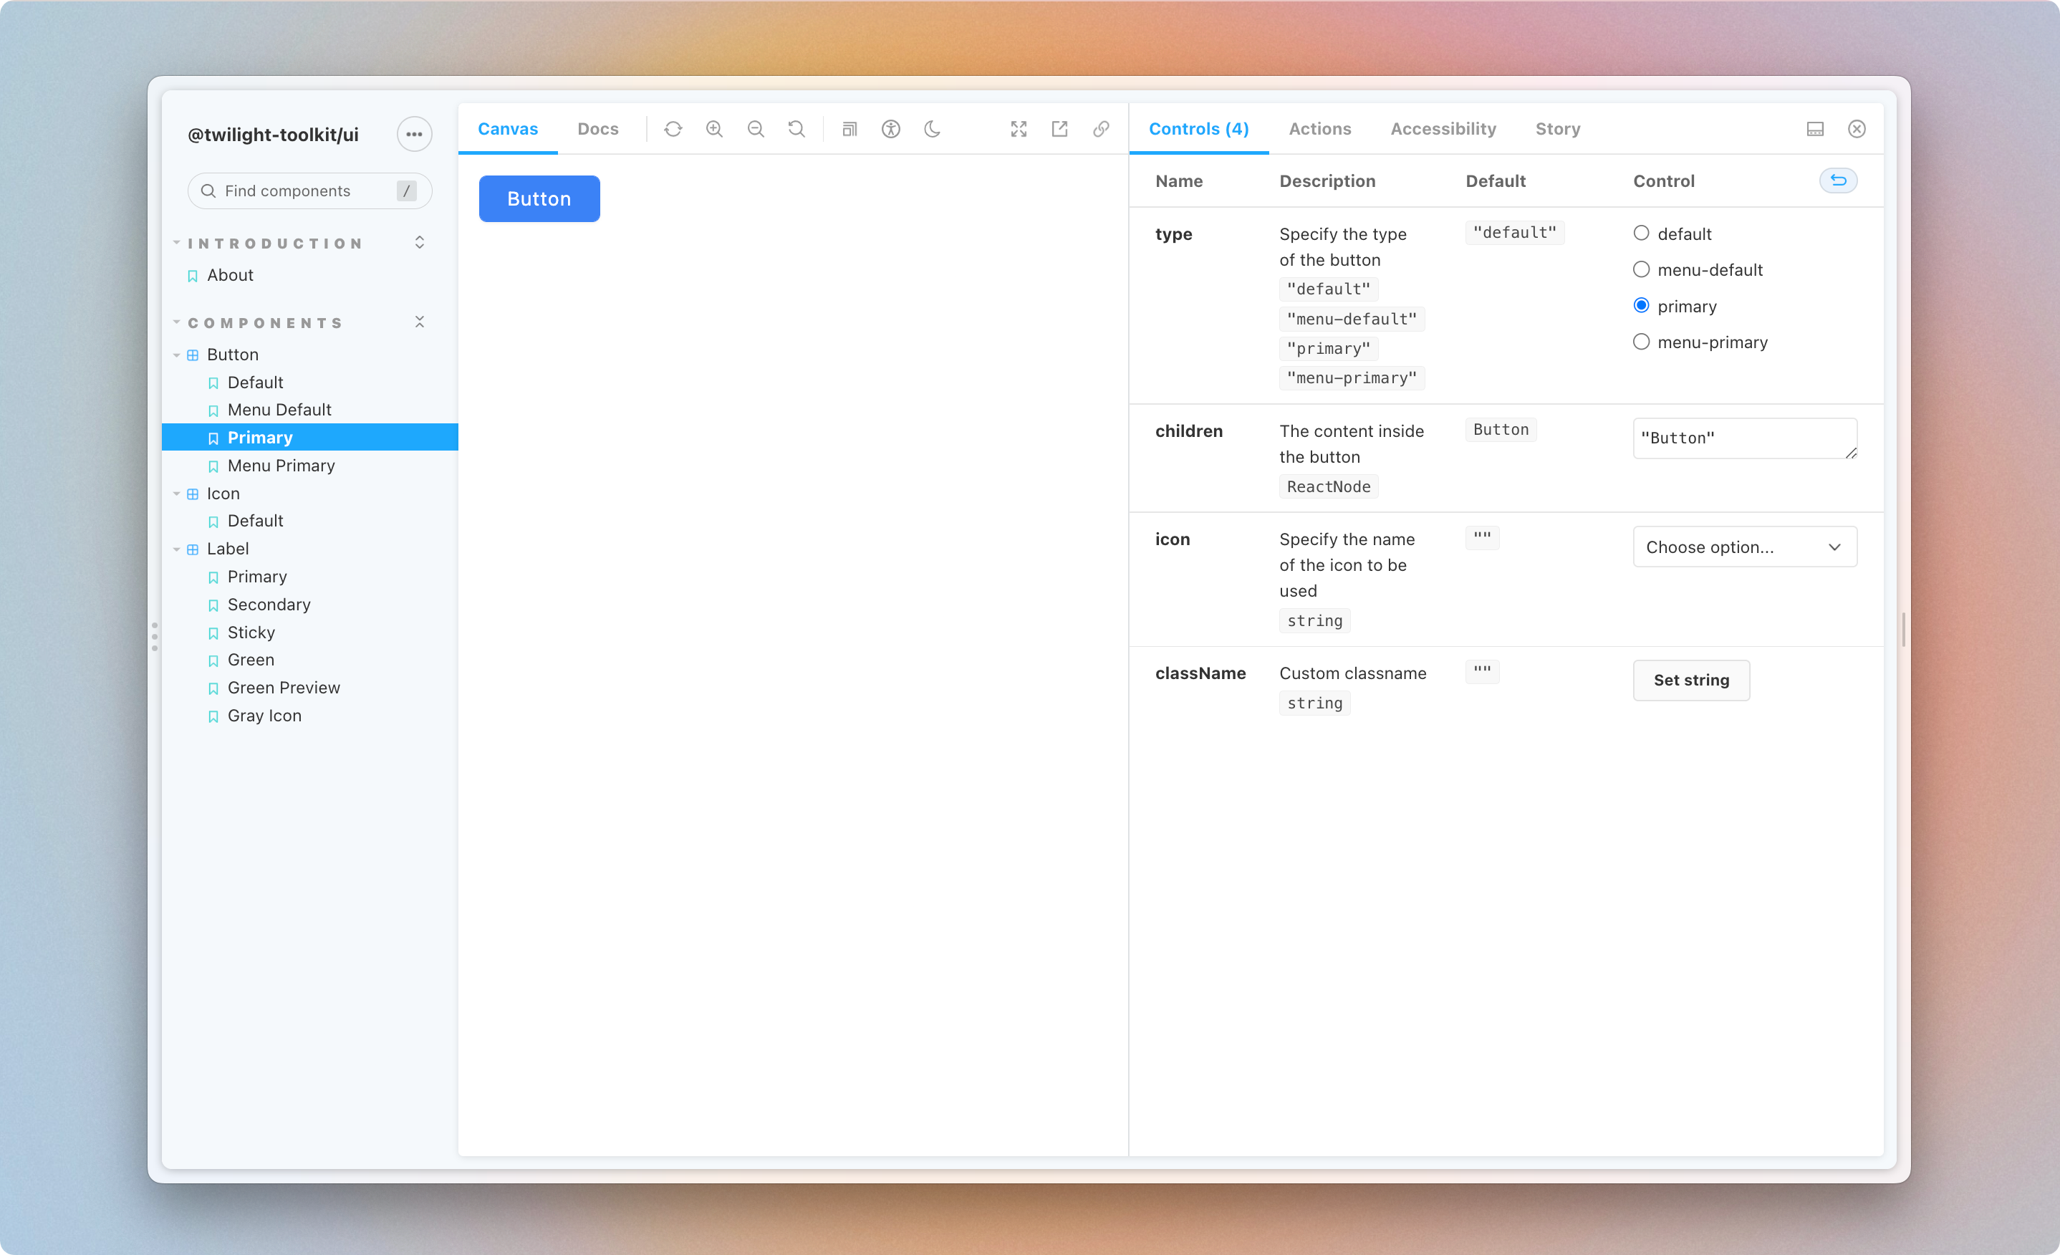The width and height of the screenshot is (2060, 1255).
Task: Reset canvas zoom level
Action: (x=796, y=129)
